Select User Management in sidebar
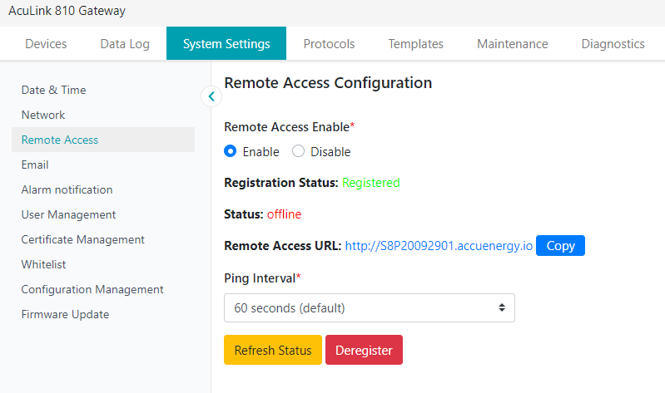The height and width of the screenshot is (393, 665). point(68,214)
